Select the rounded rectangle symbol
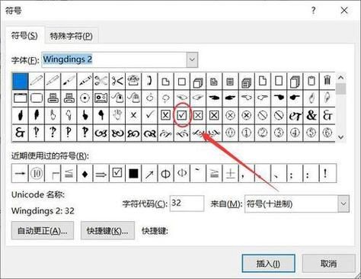The height and width of the screenshot is (279, 361). tap(37, 98)
